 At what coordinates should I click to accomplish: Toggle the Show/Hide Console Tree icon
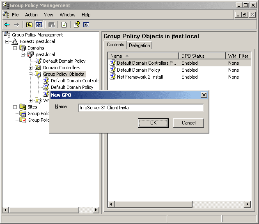pyautogui.click(x=39, y=25)
